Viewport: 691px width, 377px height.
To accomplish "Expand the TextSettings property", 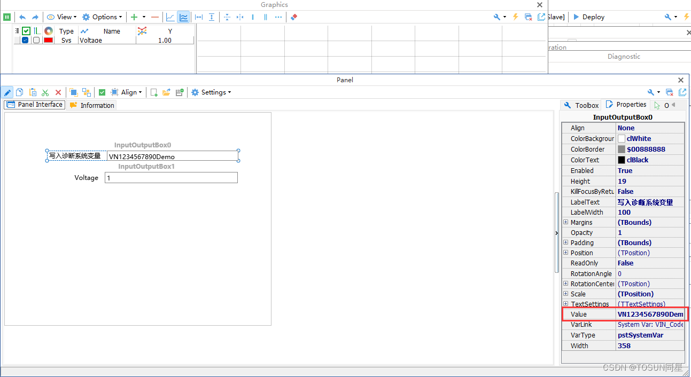I will point(565,304).
